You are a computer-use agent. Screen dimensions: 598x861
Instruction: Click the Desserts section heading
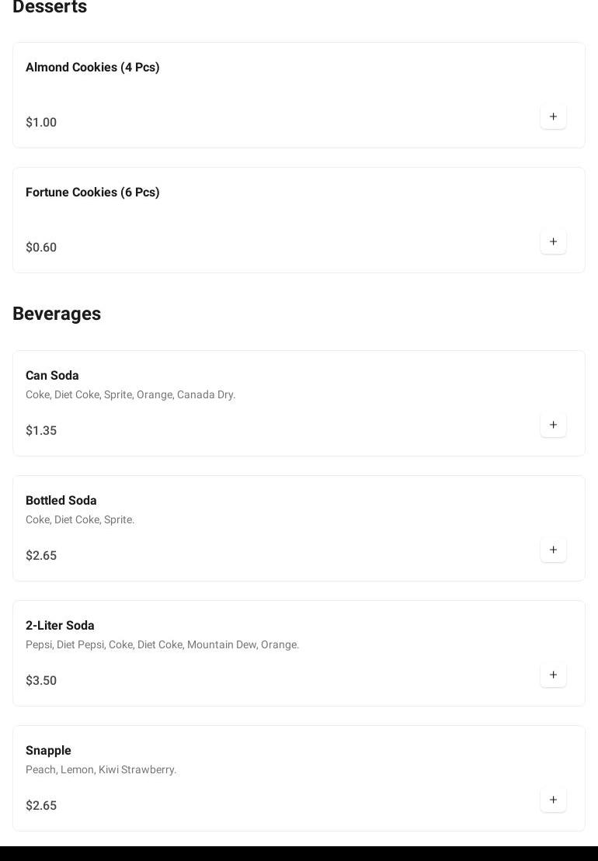pos(50,8)
